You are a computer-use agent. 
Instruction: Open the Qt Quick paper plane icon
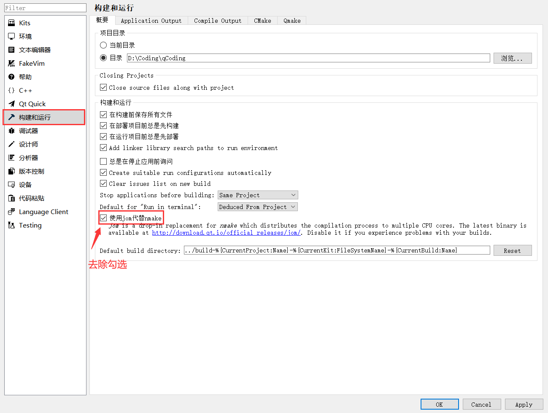[x=11, y=104]
